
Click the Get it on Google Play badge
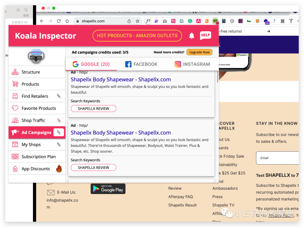pyautogui.click(x=108, y=189)
